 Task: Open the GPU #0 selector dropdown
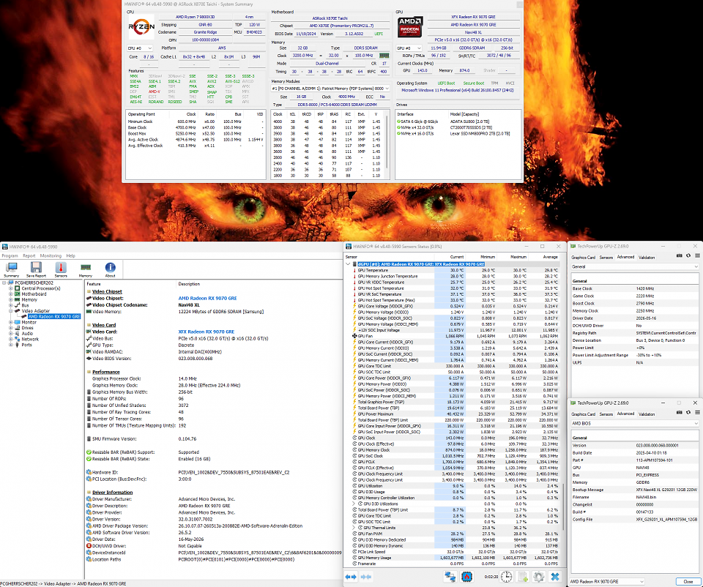[409, 48]
